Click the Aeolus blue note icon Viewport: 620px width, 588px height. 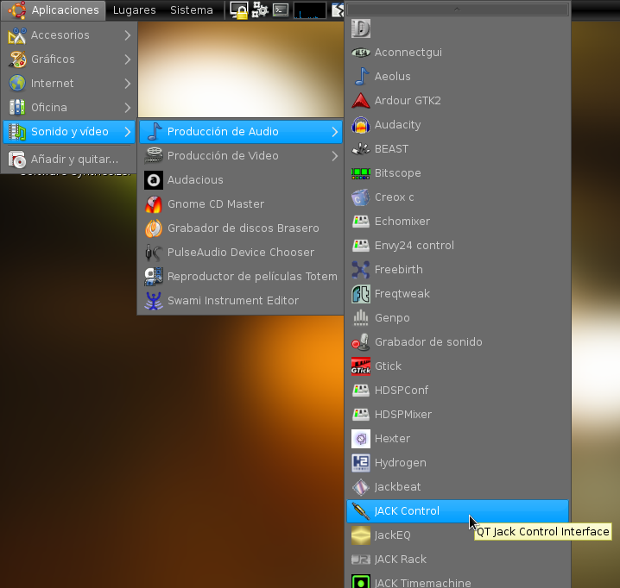[362, 76]
